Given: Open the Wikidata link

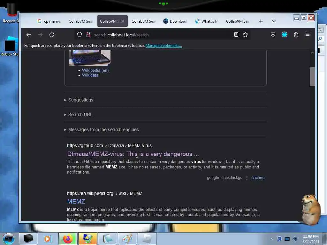Looking at the screenshot, I should click(x=90, y=75).
